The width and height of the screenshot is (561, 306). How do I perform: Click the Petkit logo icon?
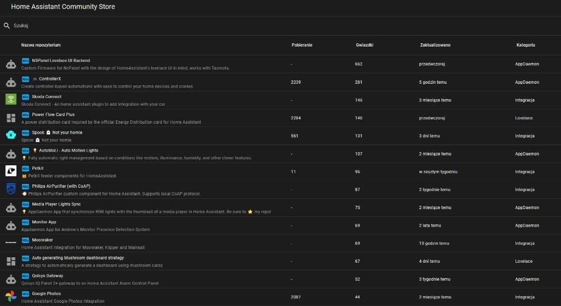[x=11, y=171]
